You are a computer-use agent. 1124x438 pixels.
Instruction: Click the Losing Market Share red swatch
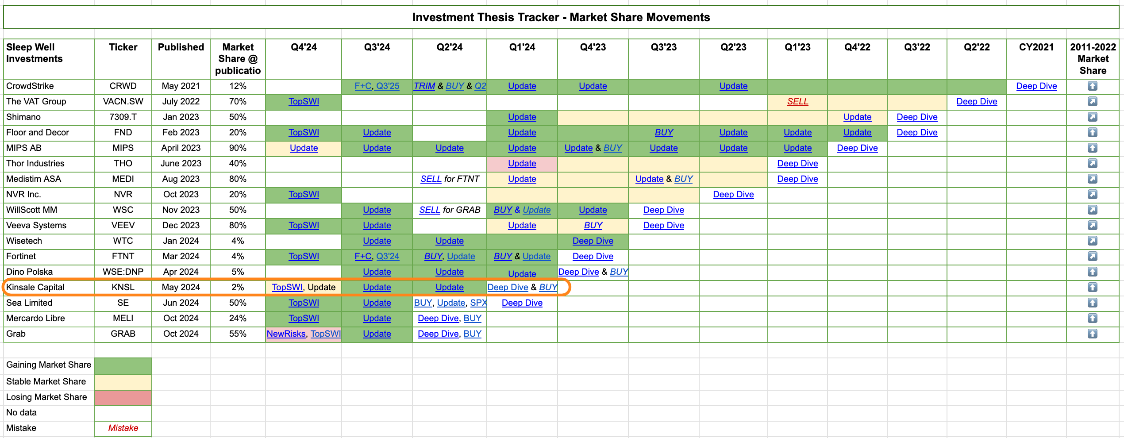[x=123, y=398]
